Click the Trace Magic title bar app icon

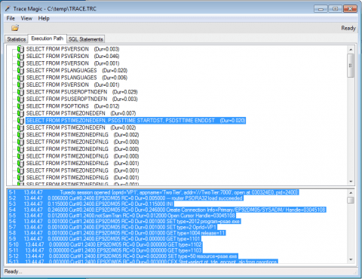8,9
